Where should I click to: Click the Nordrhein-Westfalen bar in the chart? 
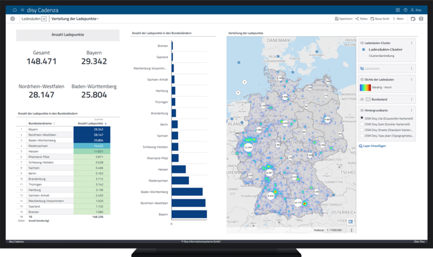pyautogui.click(x=188, y=203)
